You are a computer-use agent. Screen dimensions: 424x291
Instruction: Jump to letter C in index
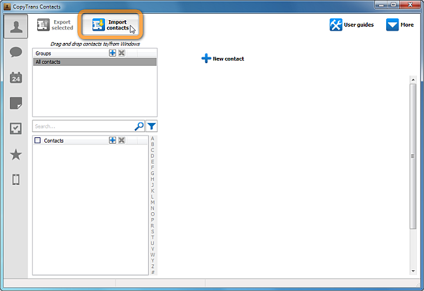[x=153, y=150]
